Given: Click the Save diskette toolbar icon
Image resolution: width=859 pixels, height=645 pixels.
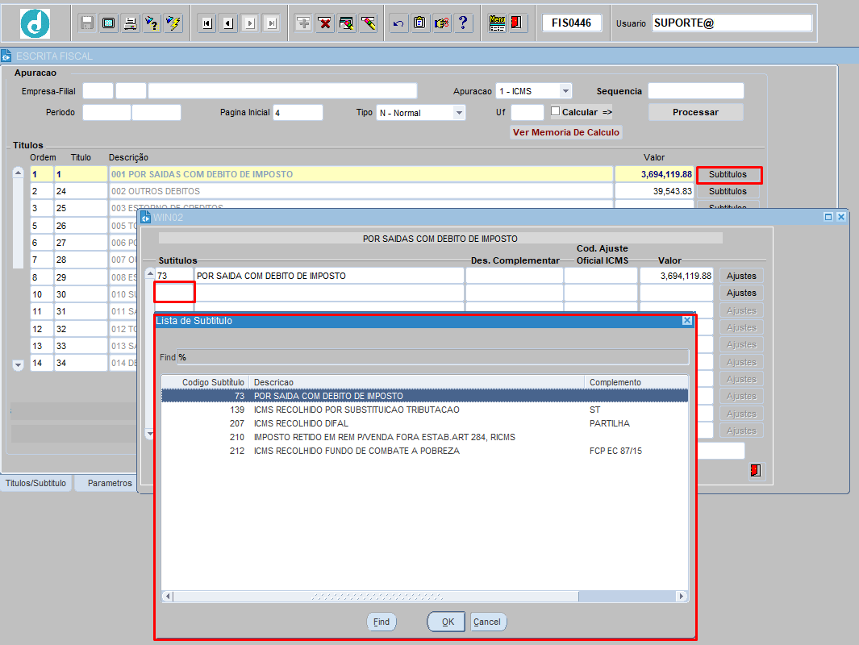Looking at the screenshot, I should pos(87,23).
